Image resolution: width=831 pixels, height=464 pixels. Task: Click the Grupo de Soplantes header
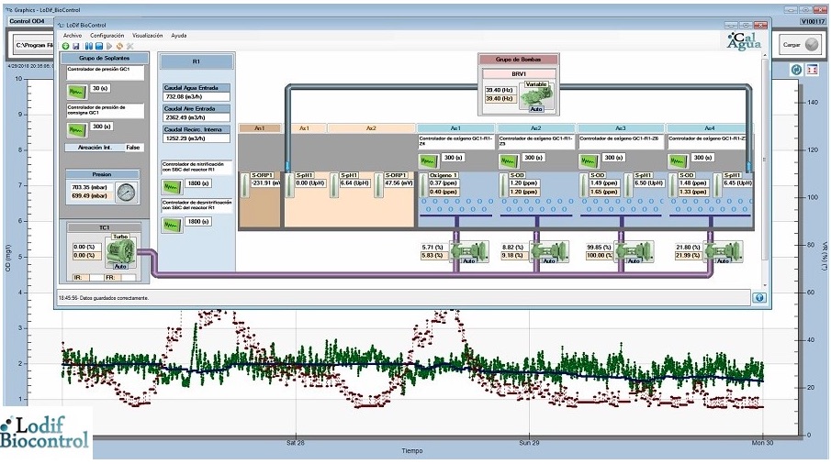105,58
